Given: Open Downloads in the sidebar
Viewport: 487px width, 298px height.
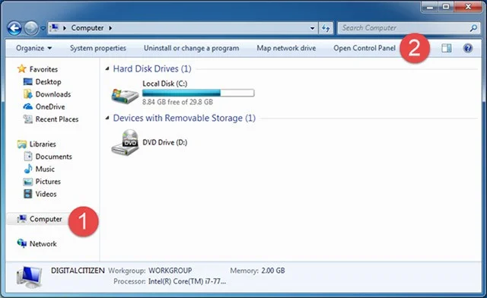Looking at the screenshot, I should click(x=53, y=94).
